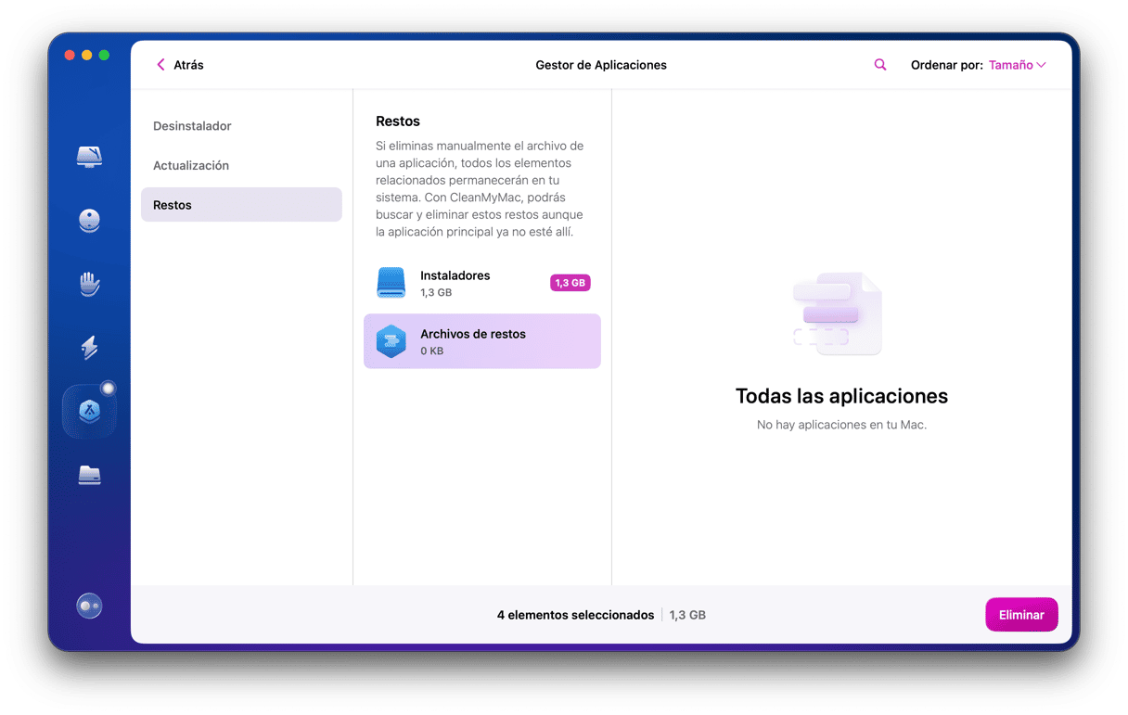Open the Tamaño sort dropdown
This screenshot has height=715, width=1128.
click(x=1018, y=65)
